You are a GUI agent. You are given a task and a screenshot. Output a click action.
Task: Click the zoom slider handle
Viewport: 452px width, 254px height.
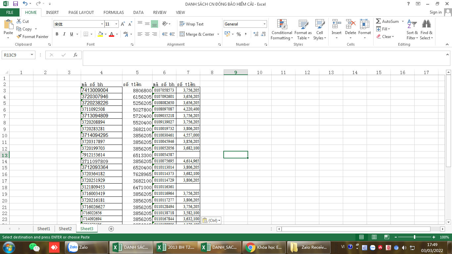point(415,237)
